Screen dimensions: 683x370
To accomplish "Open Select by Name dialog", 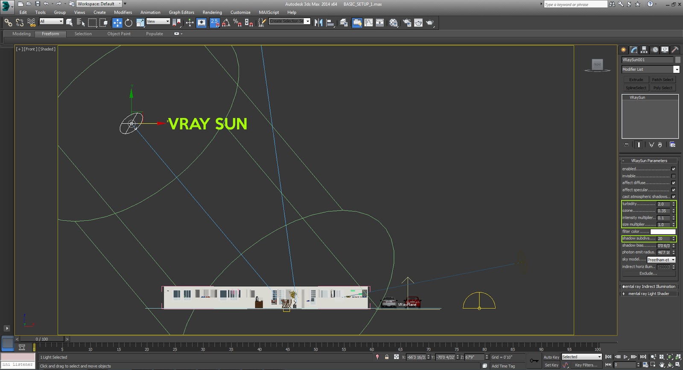I will (81, 23).
